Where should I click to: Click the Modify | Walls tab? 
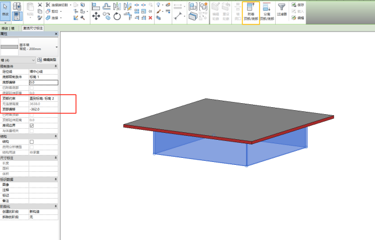[8, 28]
